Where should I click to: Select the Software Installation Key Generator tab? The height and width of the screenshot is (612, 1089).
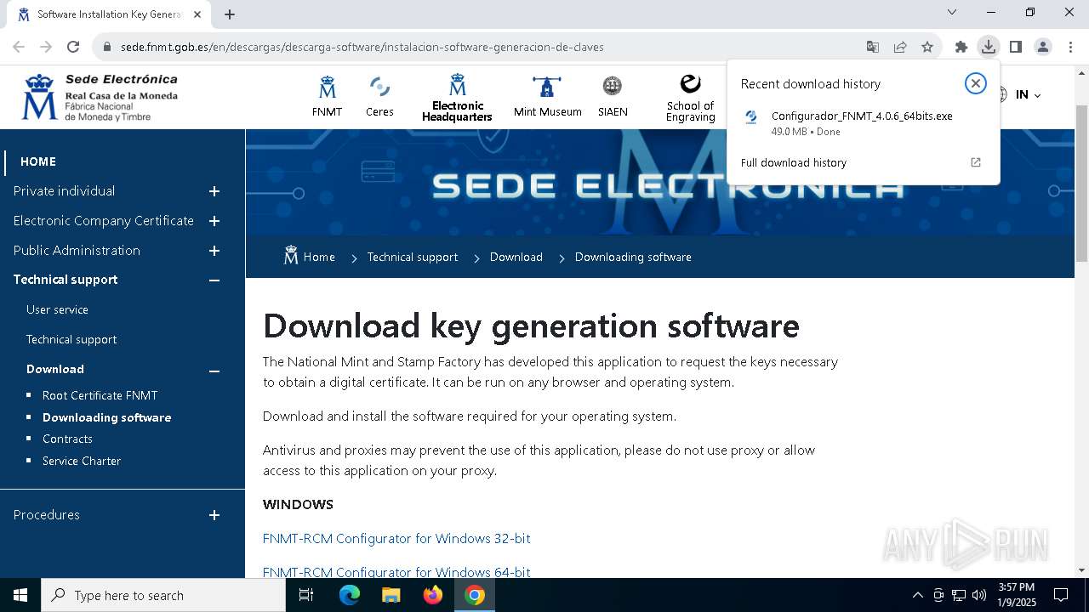tap(109, 14)
